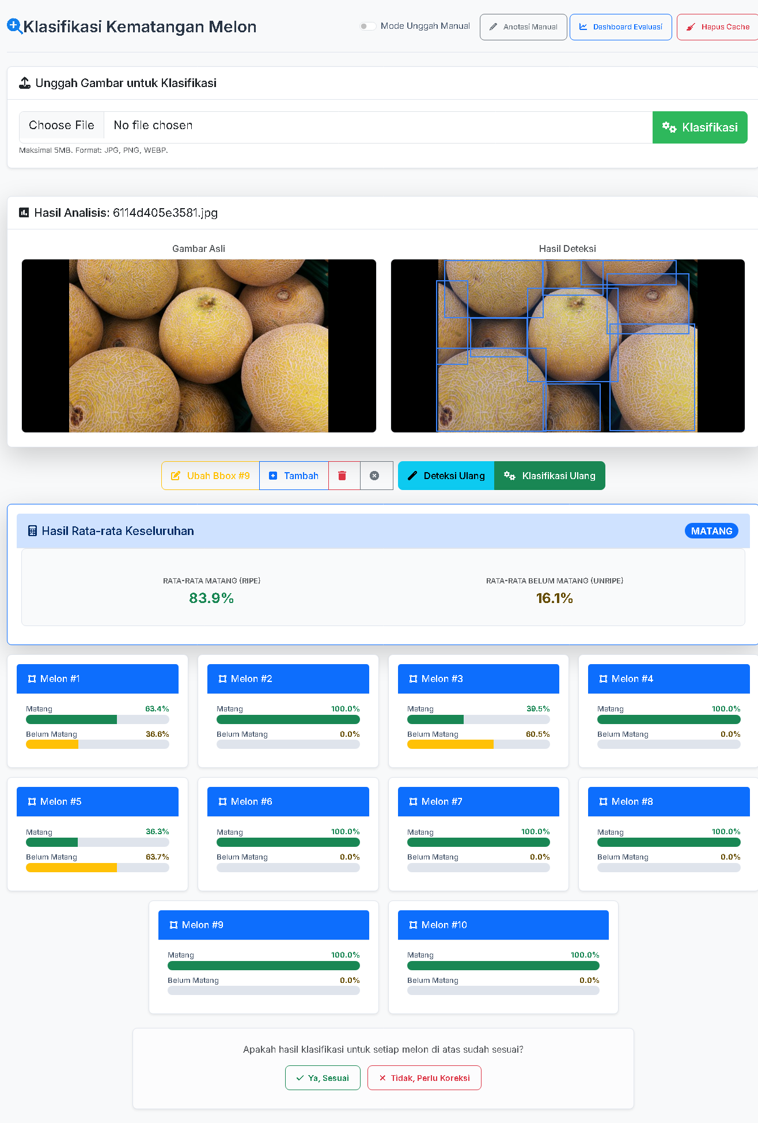This screenshot has height=1123, width=758.
Task: Open Dashboard Evaluasi
Action: [620, 27]
